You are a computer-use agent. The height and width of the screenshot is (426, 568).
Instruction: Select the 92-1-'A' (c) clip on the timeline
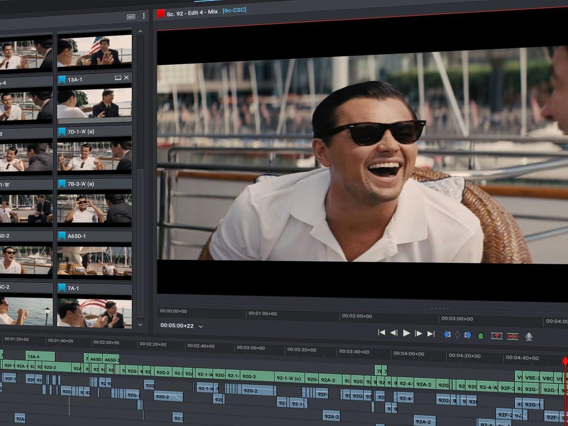289,378
